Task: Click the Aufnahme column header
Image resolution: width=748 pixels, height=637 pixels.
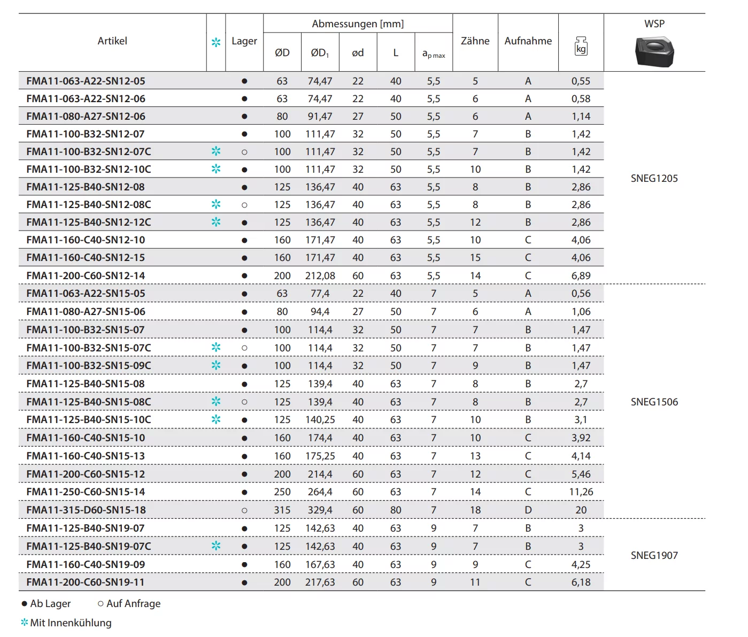Action: [528, 41]
